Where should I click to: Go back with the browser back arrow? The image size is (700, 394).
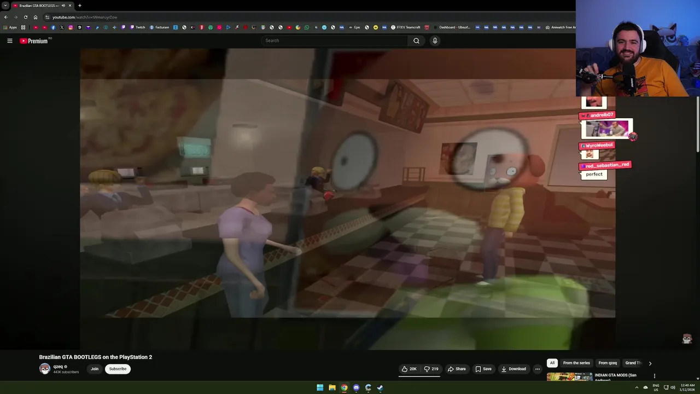(x=5, y=17)
